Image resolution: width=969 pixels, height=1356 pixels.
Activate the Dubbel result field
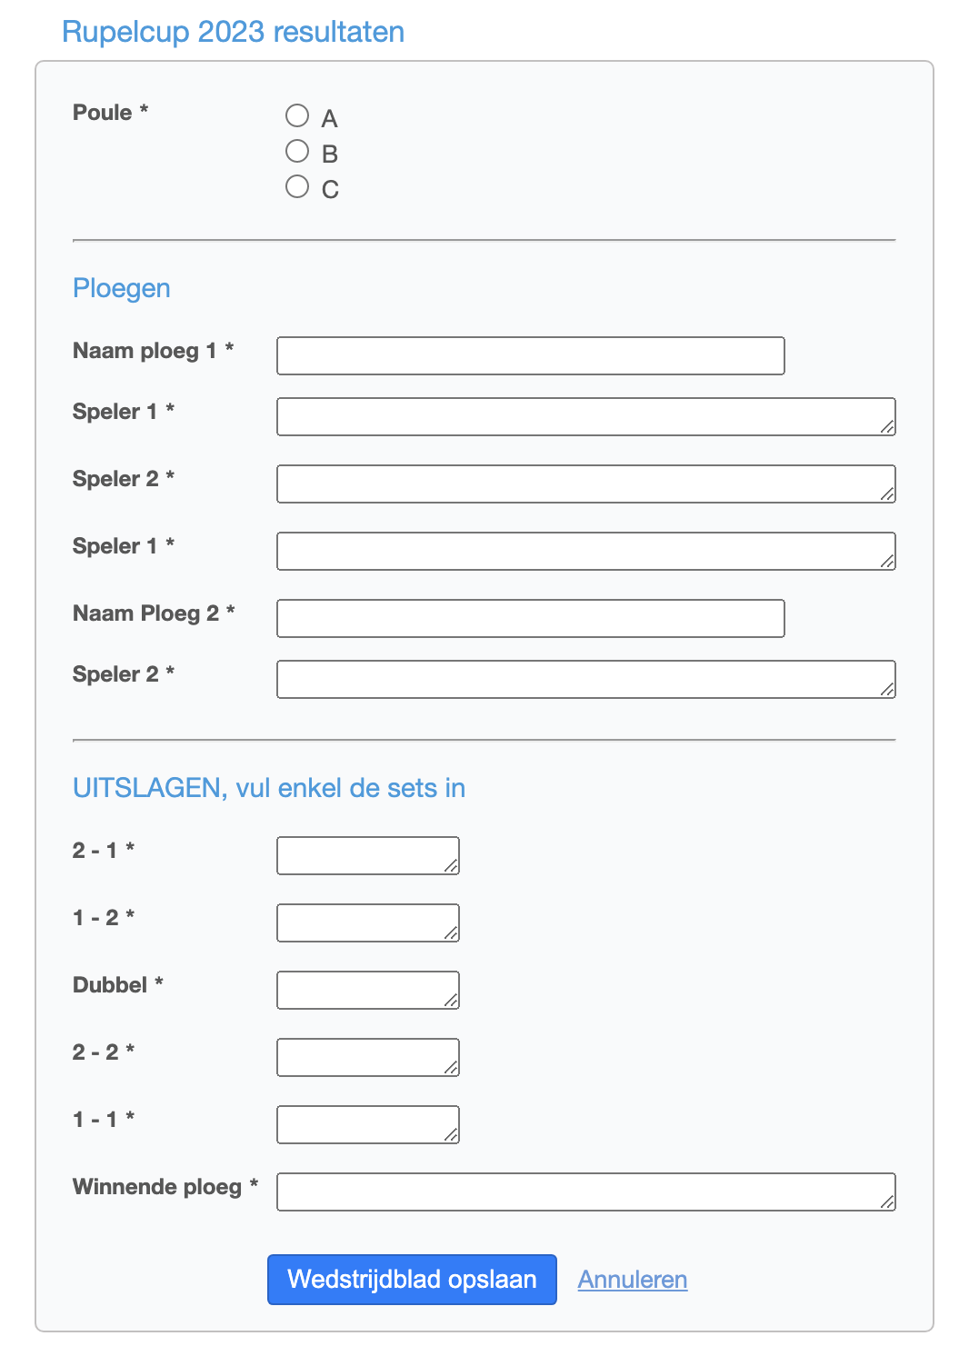pyautogui.click(x=368, y=991)
